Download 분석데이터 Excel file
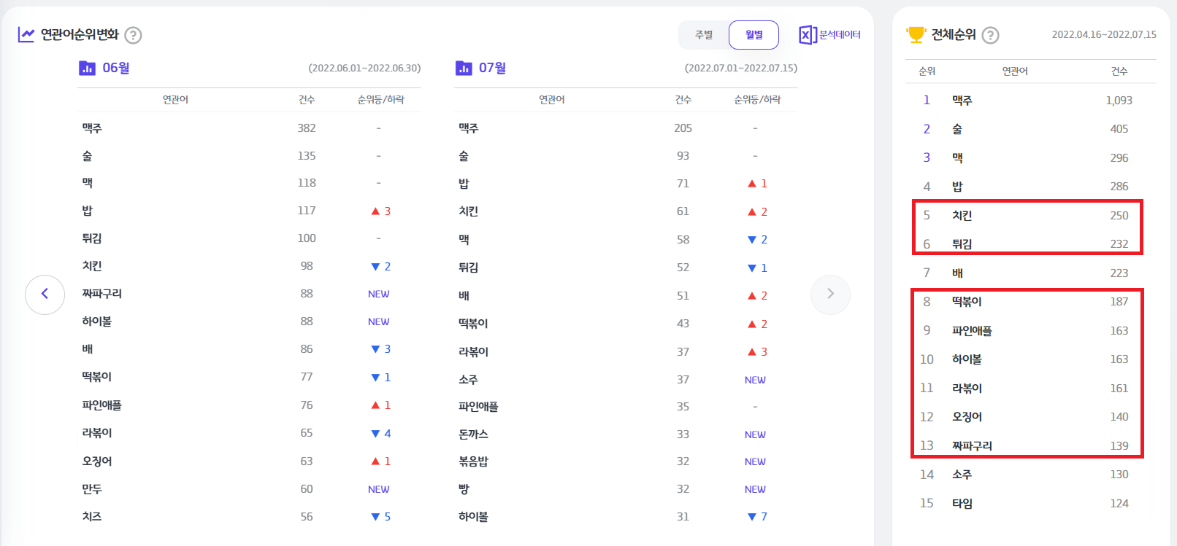 pos(829,34)
